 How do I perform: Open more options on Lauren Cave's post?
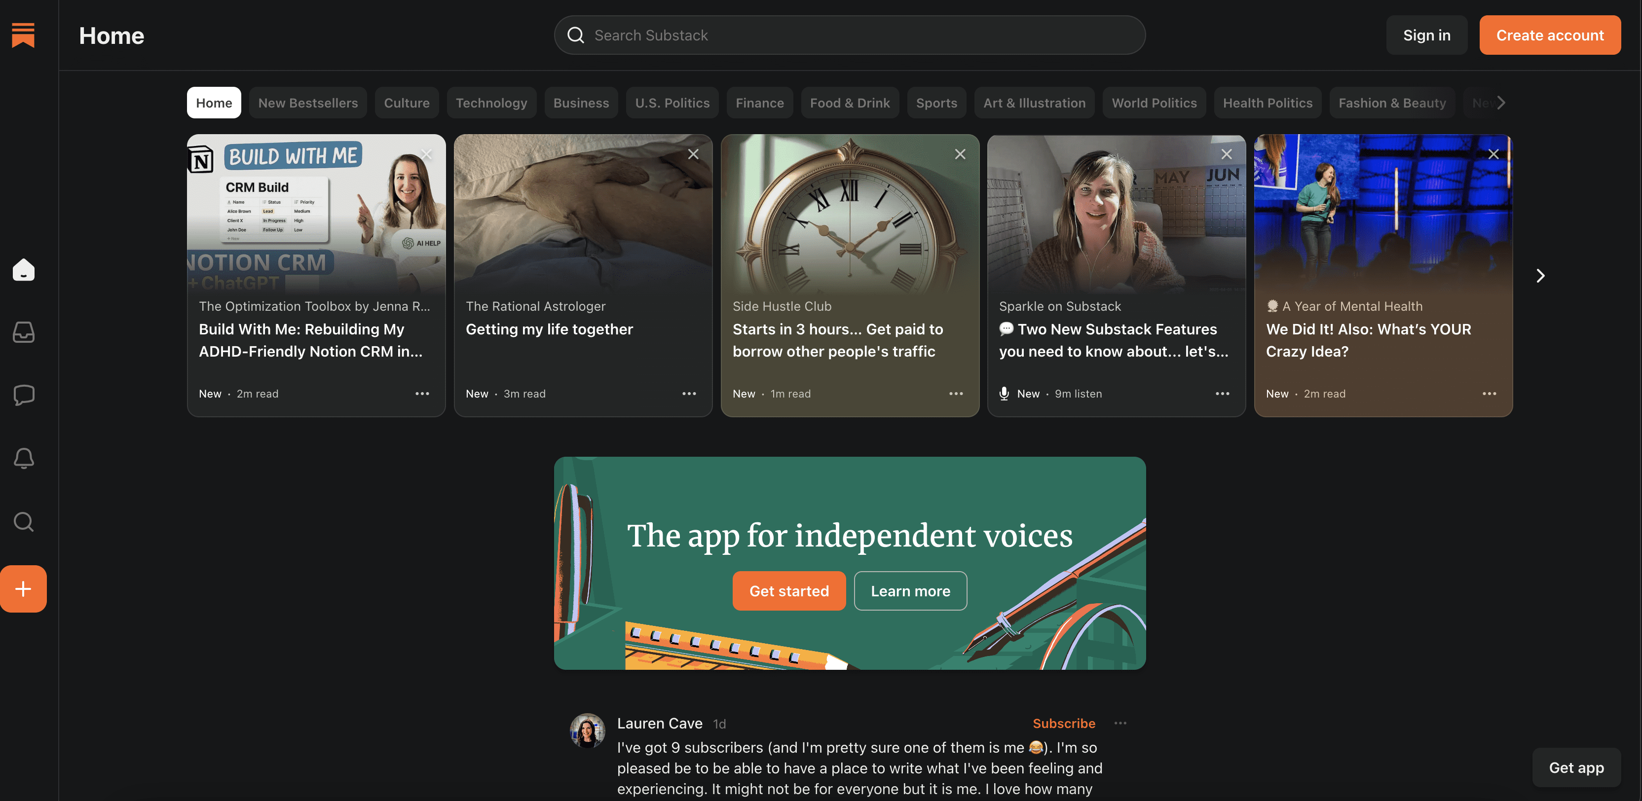tap(1120, 723)
